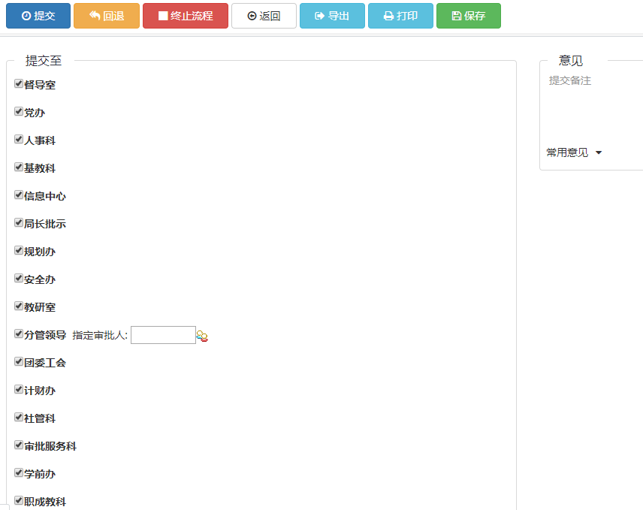The width and height of the screenshot is (643, 510).
Task: Click the 团委工会 label text
Action: tap(45, 363)
